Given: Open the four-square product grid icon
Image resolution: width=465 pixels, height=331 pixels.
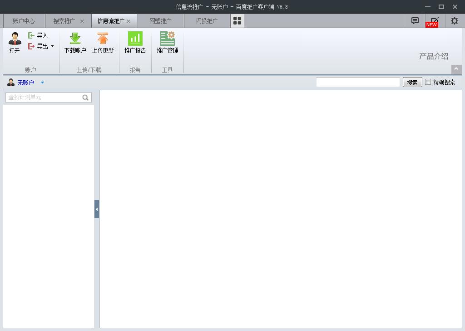Looking at the screenshot, I should (x=237, y=21).
